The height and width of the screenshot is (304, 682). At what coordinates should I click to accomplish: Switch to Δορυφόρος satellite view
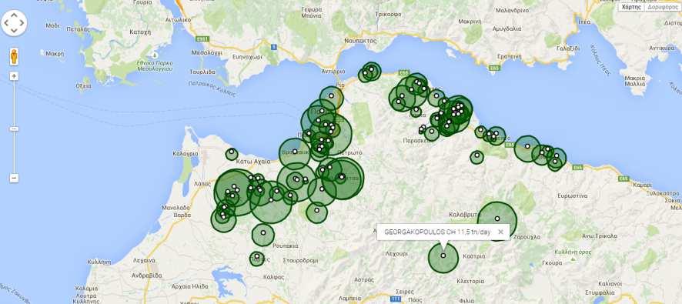[663, 8]
